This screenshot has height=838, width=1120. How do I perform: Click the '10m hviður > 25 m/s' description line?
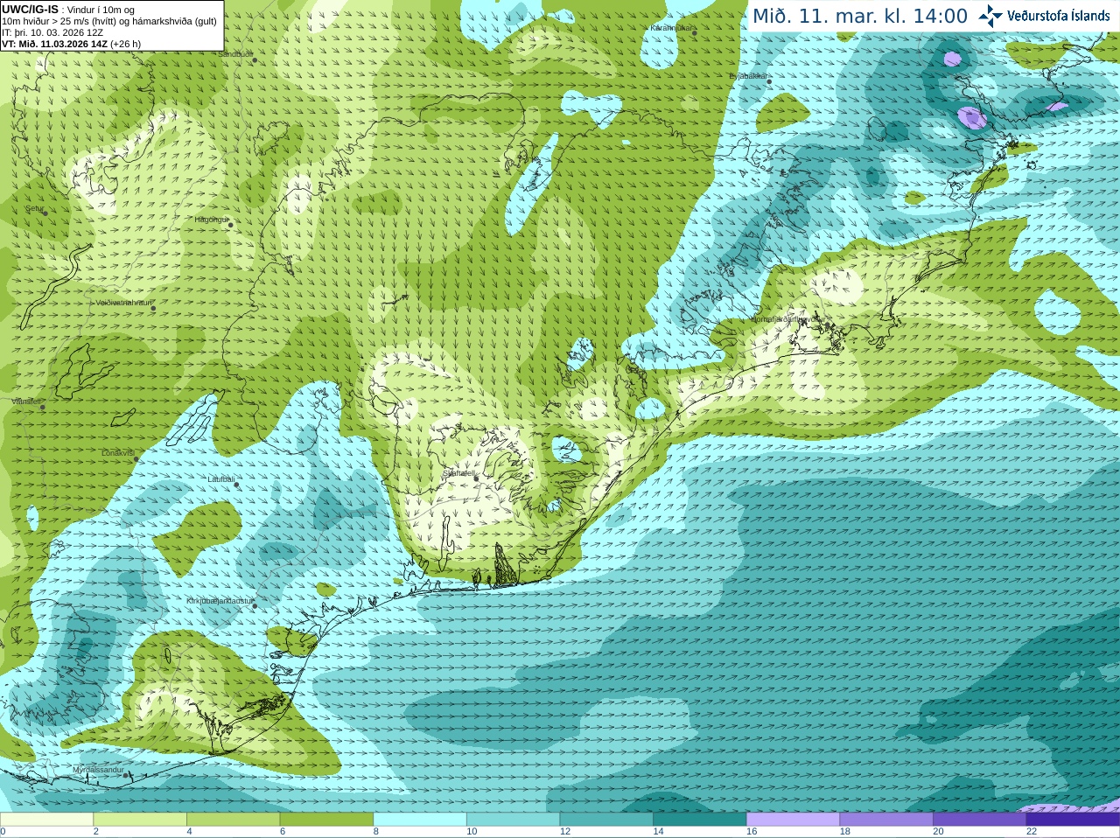tap(109, 21)
